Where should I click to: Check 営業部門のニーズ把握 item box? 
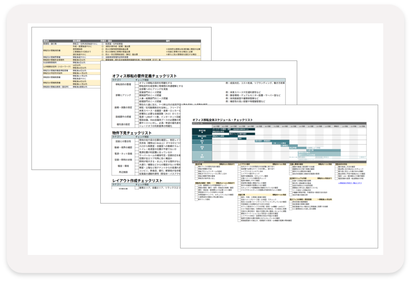tap(137, 92)
